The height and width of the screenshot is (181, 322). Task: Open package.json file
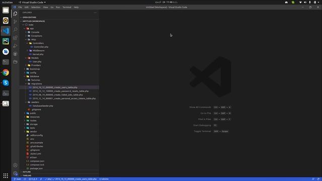coord(36,168)
